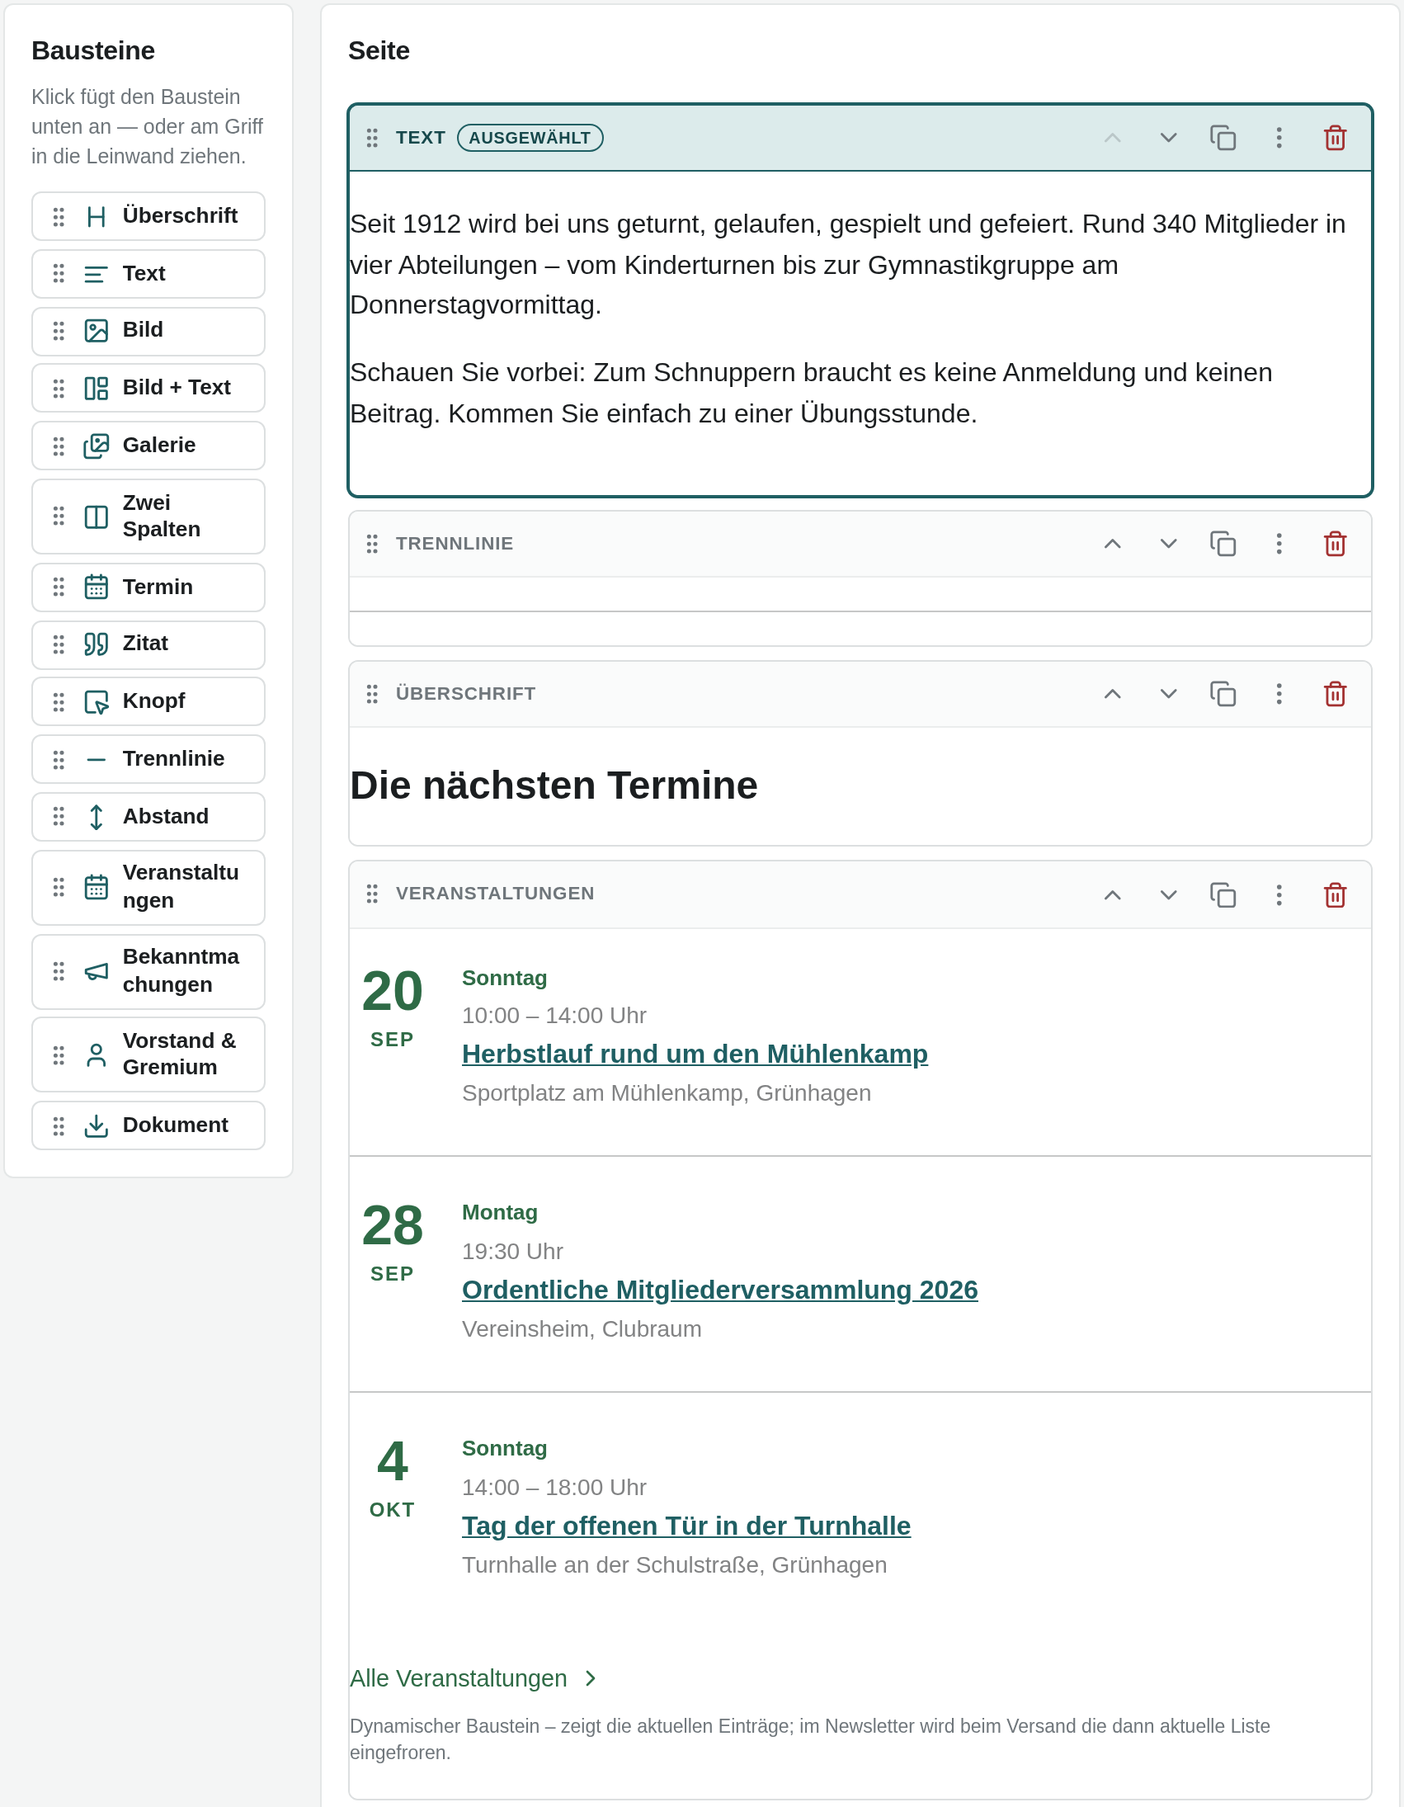Insert a Vorstand & Gremium block
This screenshot has width=1404, height=1807.
[x=148, y=1055]
